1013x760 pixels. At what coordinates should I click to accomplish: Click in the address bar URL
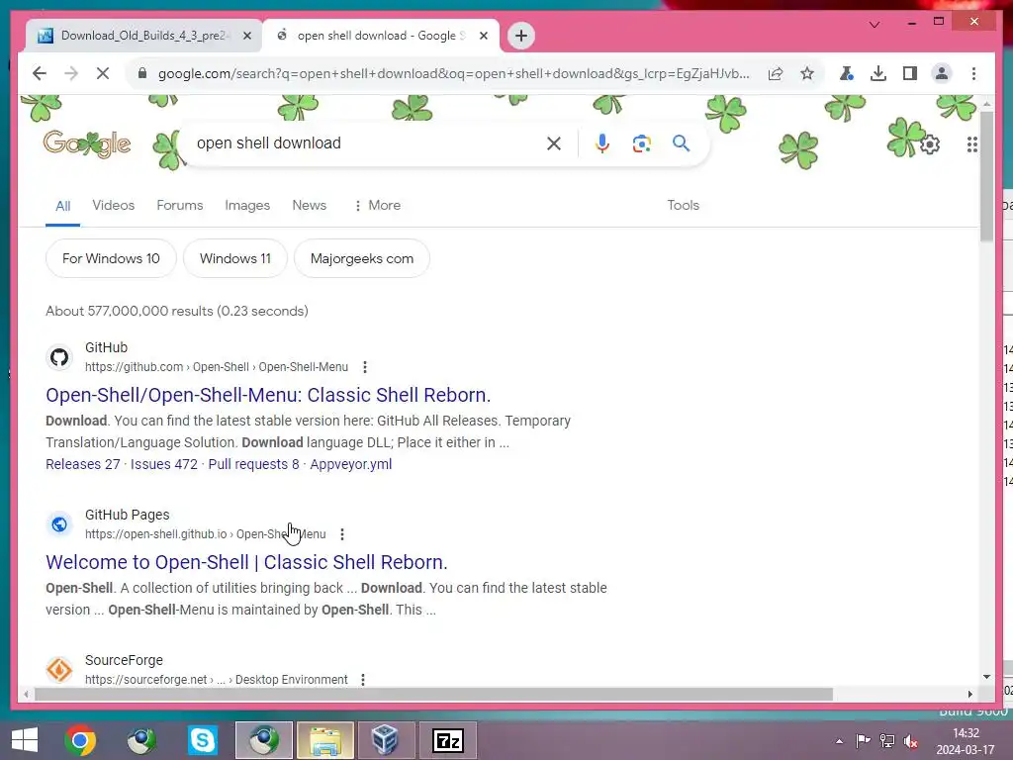tap(453, 73)
